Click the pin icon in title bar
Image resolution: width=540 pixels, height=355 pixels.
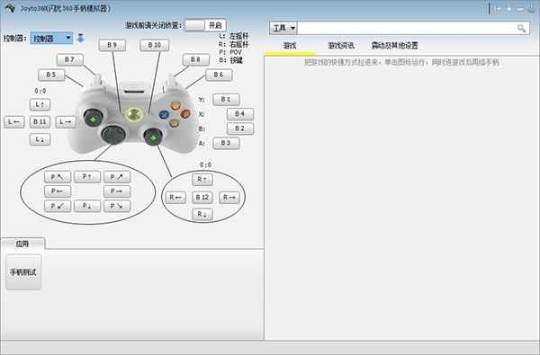[498, 9]
